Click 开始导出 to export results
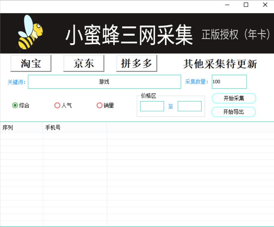 [x=233, y=112]
